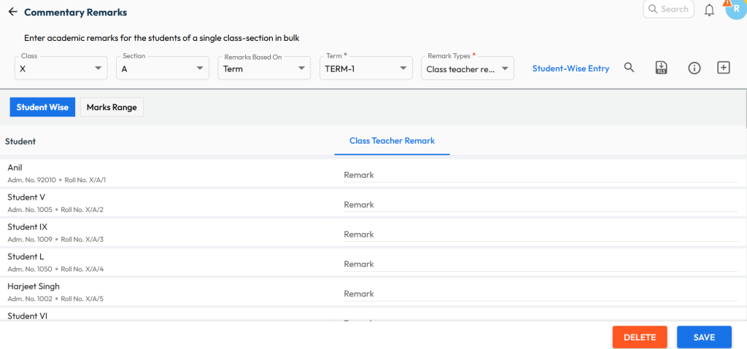Screen dimensions: 747x349
Task: Click the Remark field for Harjeet Singh
Action: tap(540, 294)
